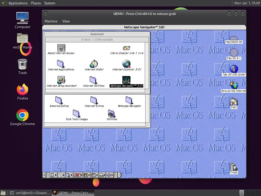Open the QEMU View menu
The width and height of the screenshot is (261, 196).
[x=66, y=21]
